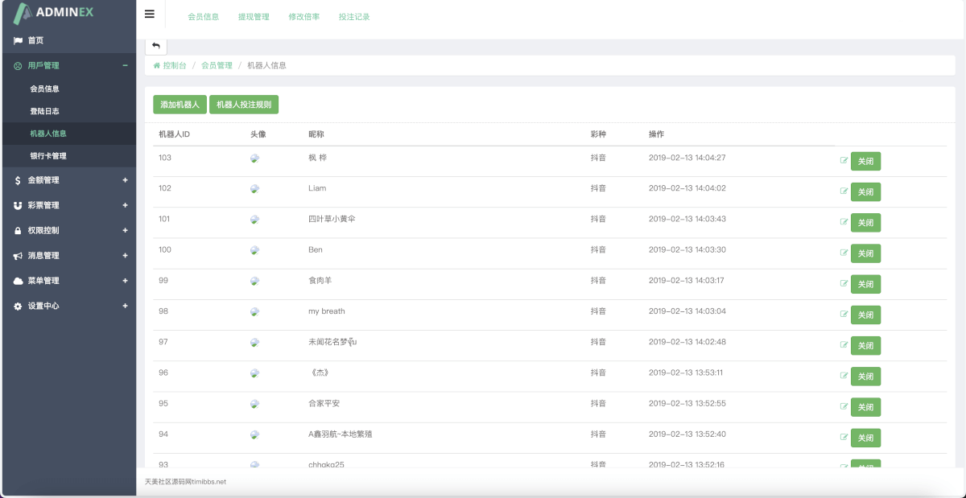Viewport: 966px width, 498px height.
Task: Disable robot 98 using 关闭 button
Action: tap(865, 315)
